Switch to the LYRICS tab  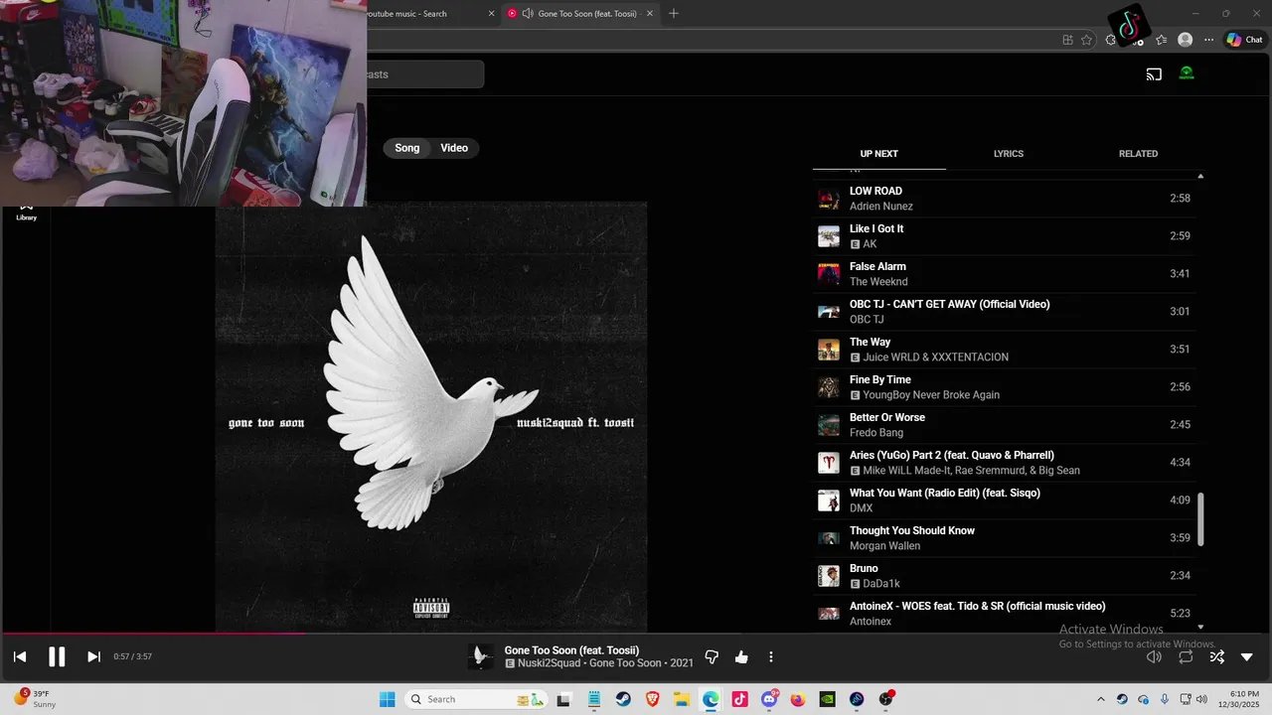coord(1009,154)
